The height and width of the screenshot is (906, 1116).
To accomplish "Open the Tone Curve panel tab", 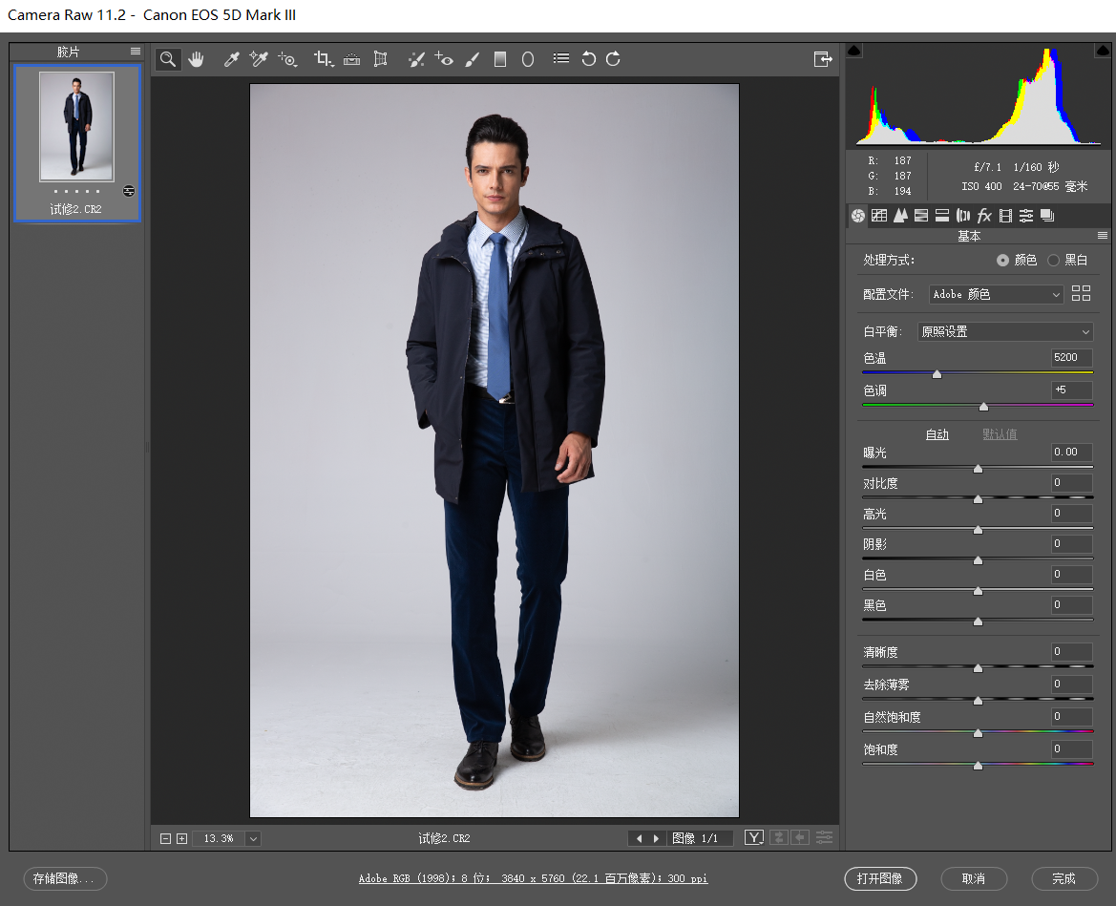I will tap(879, 216).
